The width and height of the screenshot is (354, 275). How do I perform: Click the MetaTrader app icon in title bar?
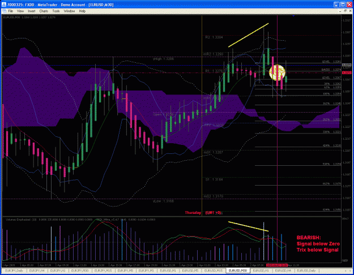click(4, 5)
